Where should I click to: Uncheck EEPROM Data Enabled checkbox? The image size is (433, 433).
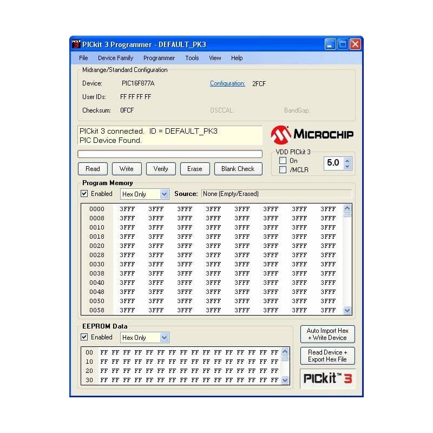[x=84, y=337]
